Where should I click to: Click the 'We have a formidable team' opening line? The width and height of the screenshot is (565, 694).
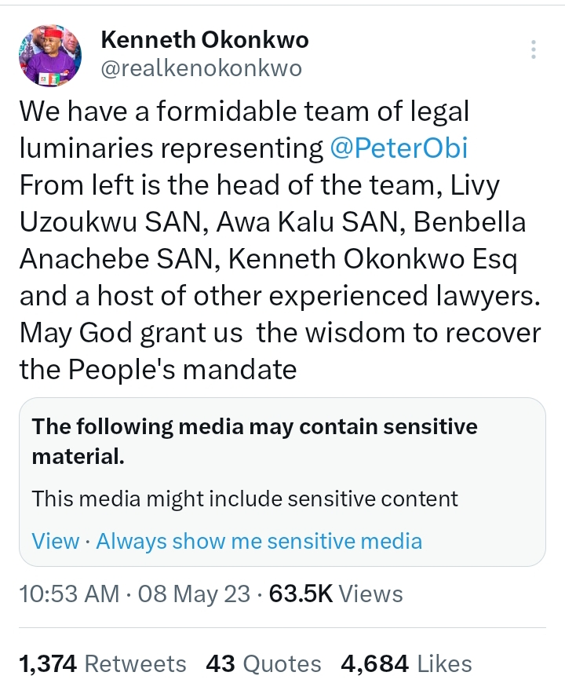(x=243, y=111)
